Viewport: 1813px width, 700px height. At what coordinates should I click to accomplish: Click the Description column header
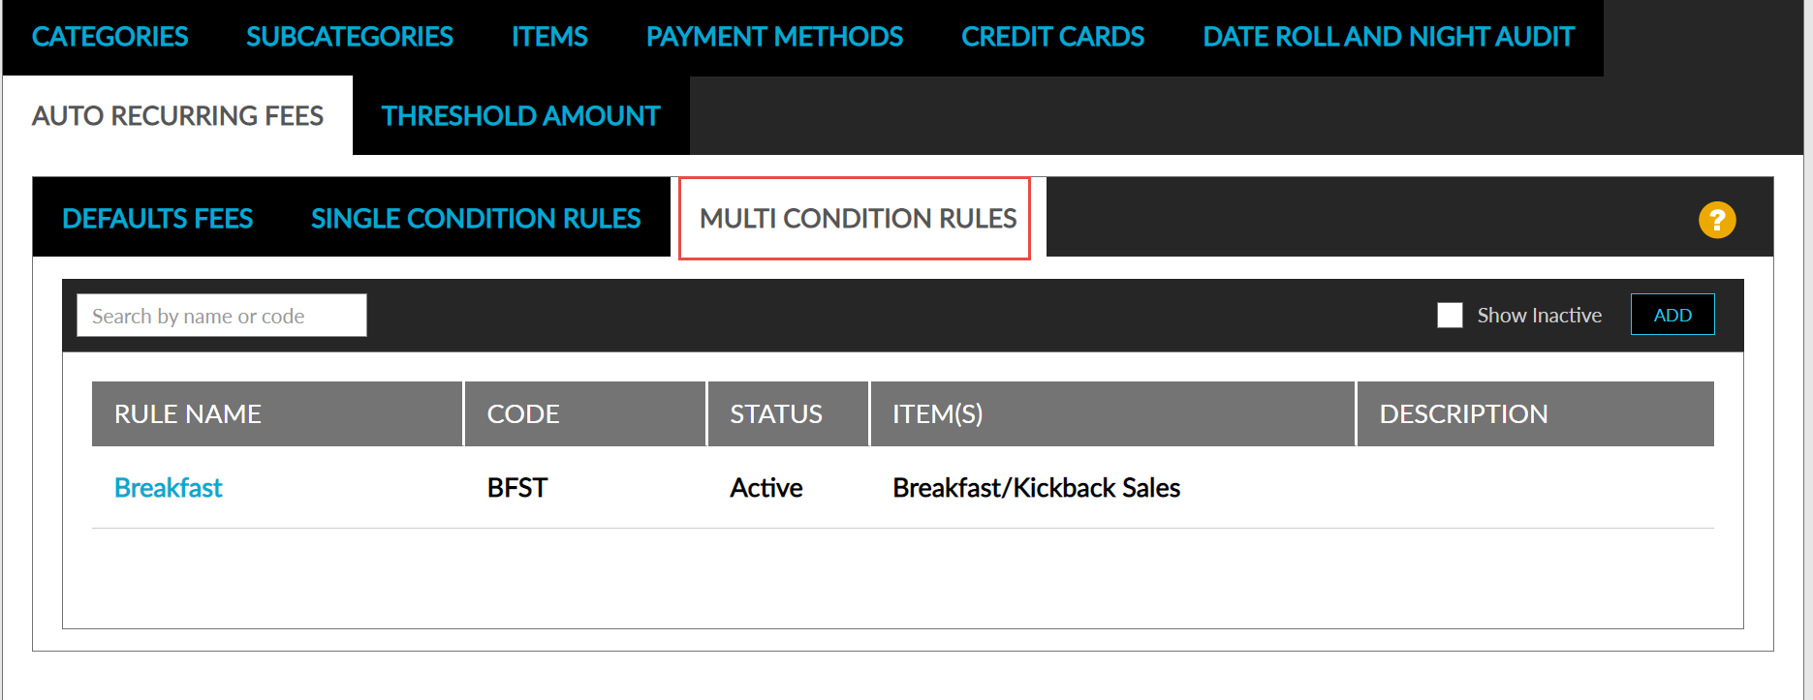[1463, 414]
